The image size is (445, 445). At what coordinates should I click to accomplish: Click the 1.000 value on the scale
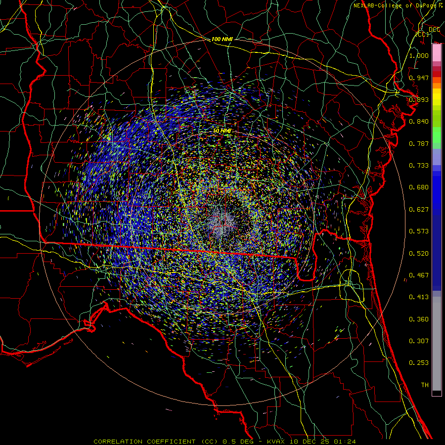(419, 55)
